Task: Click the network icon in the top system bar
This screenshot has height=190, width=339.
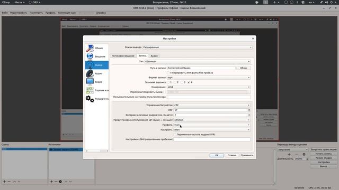Action: 322,2
